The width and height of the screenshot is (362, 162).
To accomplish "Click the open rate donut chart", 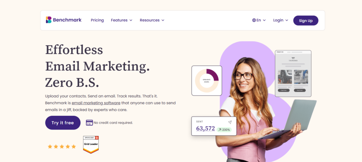I will [206, 81].
